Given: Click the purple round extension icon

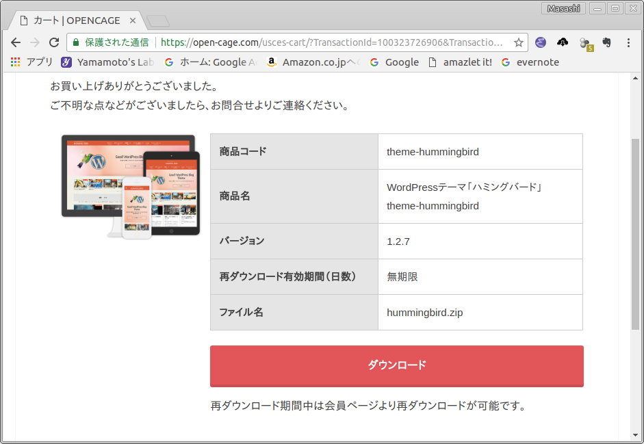Looking at the screenshot, I should pos(541,42).
